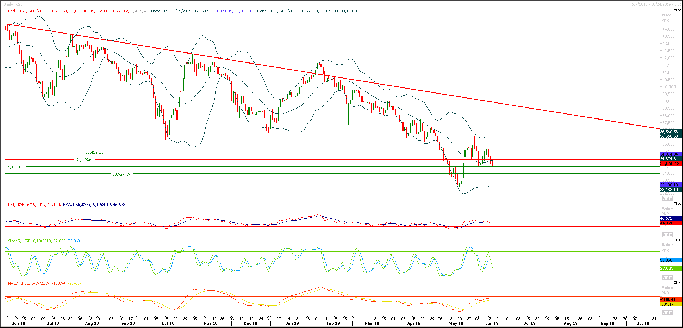Select the StochS legend label

(x=13, y=241)
